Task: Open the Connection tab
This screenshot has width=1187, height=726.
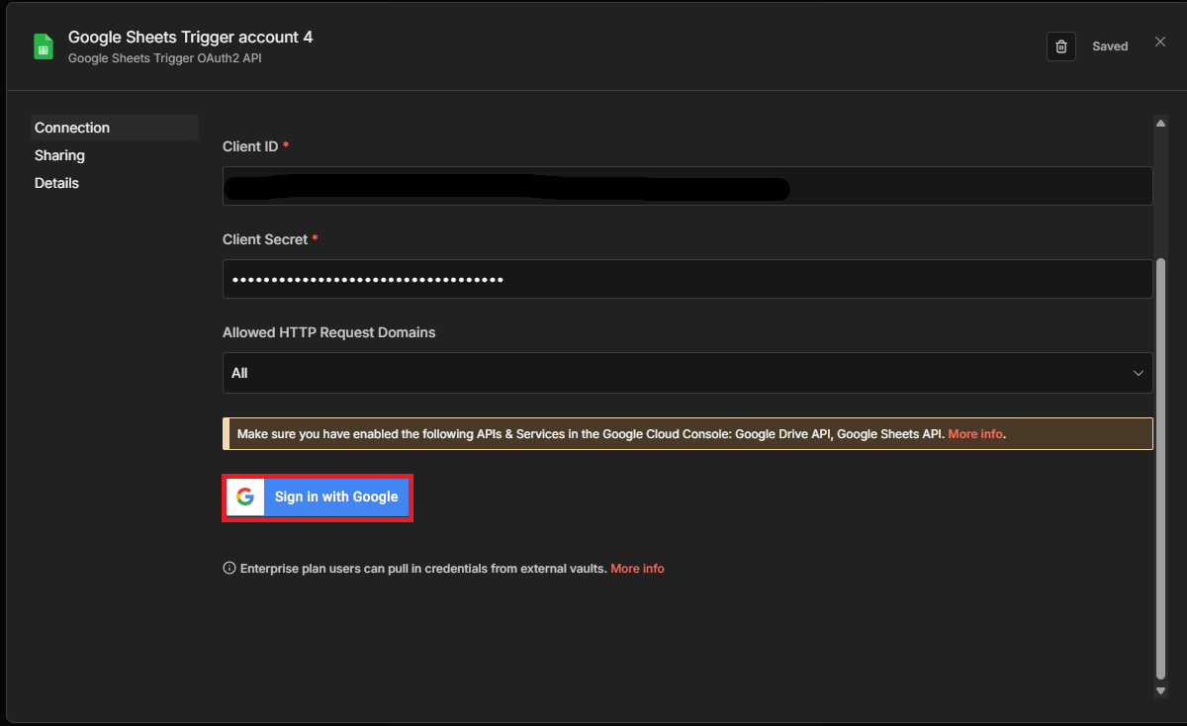Action: click(x=72, y=128)
